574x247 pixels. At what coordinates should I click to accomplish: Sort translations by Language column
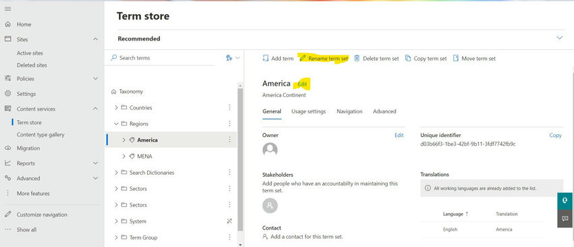click(455, 214)
